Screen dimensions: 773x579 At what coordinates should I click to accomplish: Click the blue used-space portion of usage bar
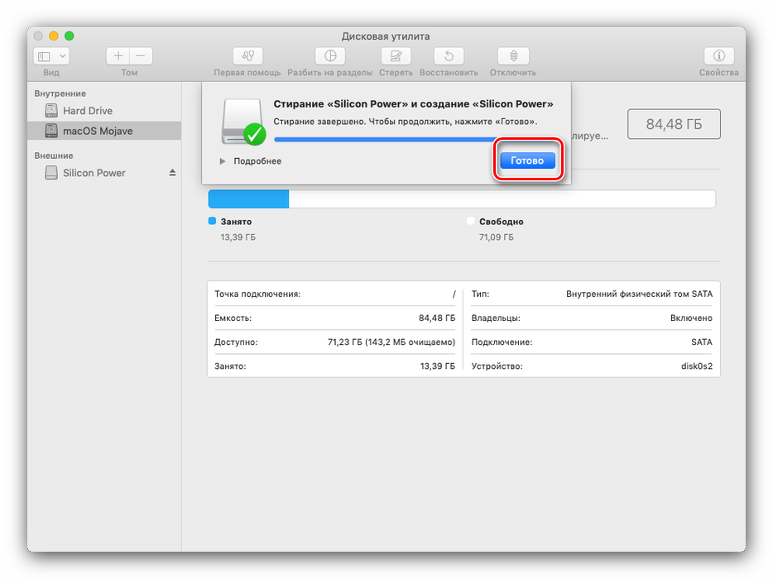point(248,199)
